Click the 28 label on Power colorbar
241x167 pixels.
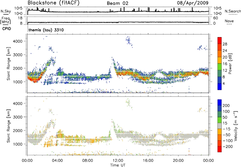pos(225,44)
